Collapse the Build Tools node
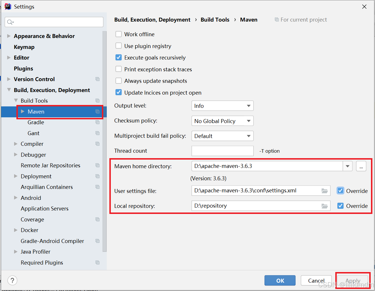The width and height of the screenshot is (375, 291). click(x=16, y=101)
